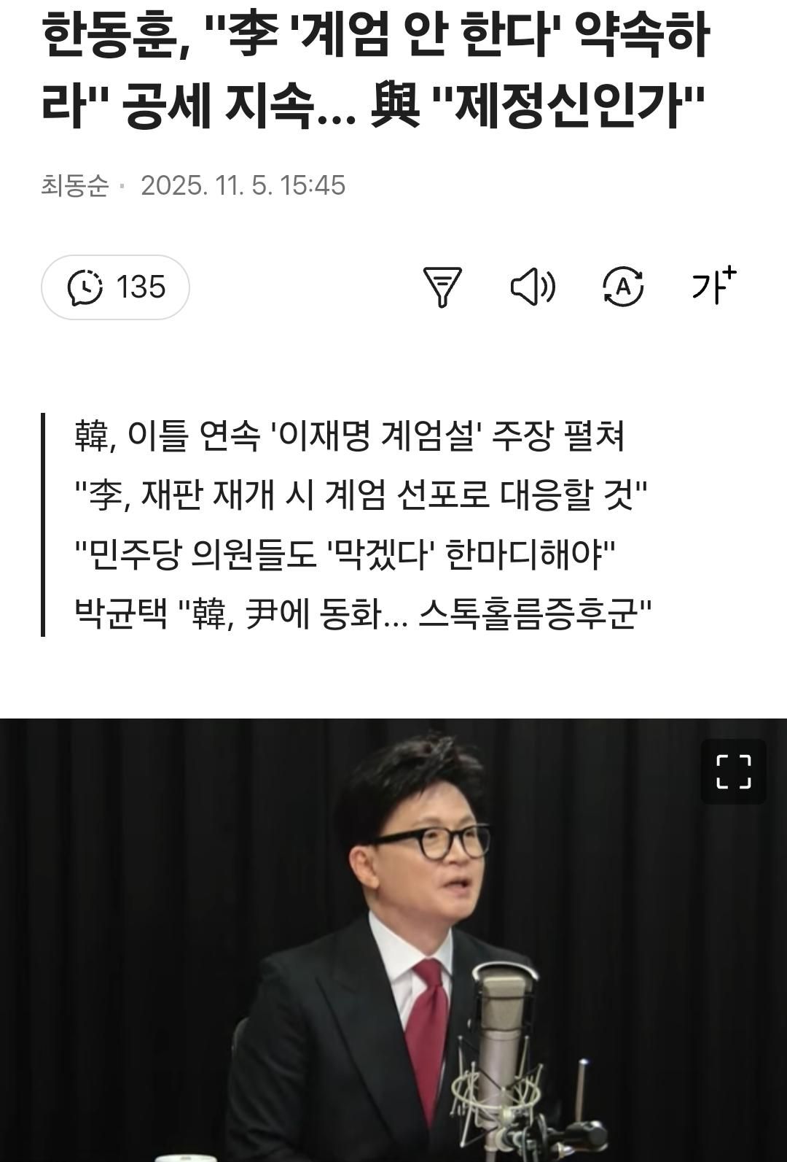Open the article photo of speaker
This screenshot has height=1162, width=787.
pos(393,940)
